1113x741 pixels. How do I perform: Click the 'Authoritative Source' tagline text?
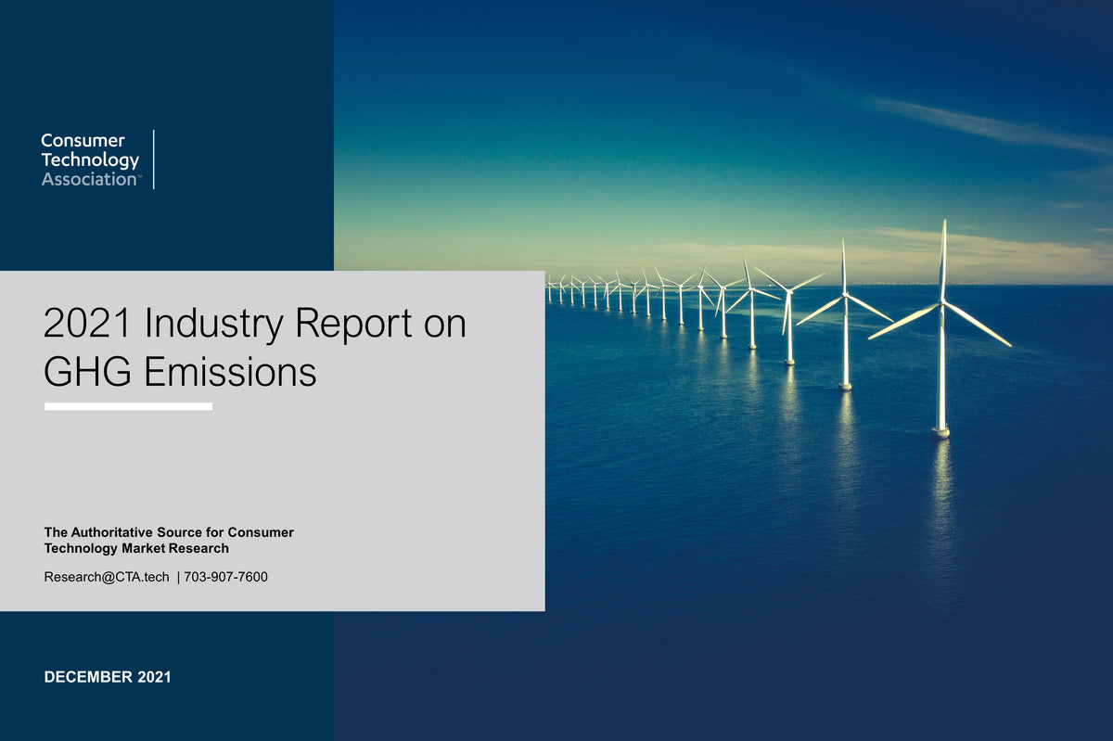(167, 532)
